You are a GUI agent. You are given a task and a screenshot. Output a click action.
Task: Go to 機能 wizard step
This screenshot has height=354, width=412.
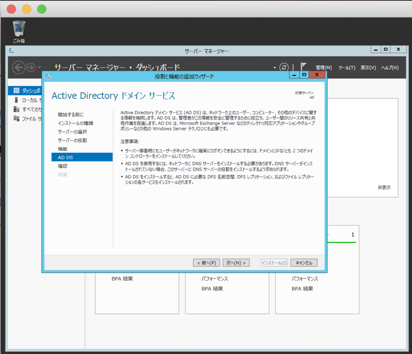62,149
